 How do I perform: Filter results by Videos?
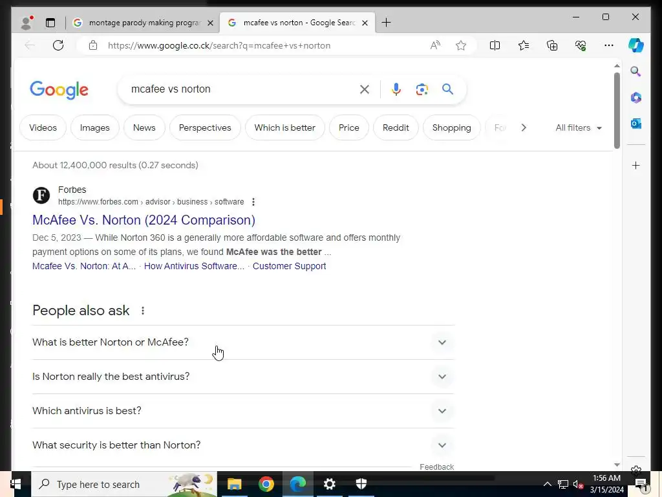tap(43, 127)
